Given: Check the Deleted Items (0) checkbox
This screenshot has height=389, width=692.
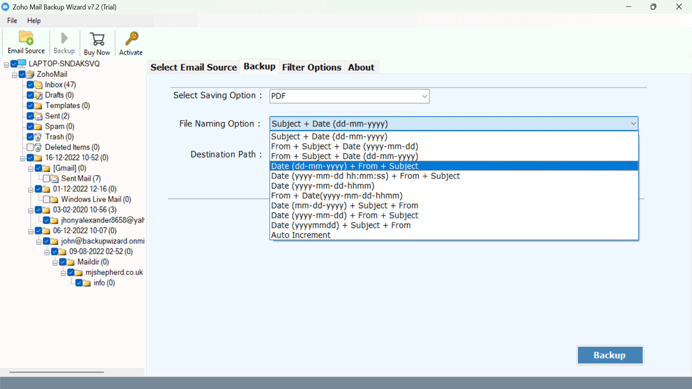Looking at the screenshot, I should click(30, 147).
